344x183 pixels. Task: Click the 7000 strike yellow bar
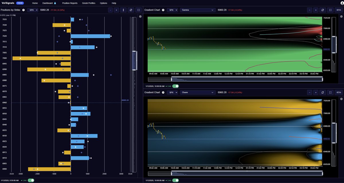[x=42, y=58]
